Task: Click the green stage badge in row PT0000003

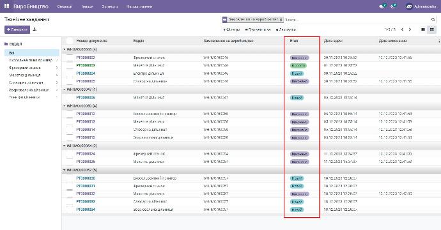Action: [298, 66]
